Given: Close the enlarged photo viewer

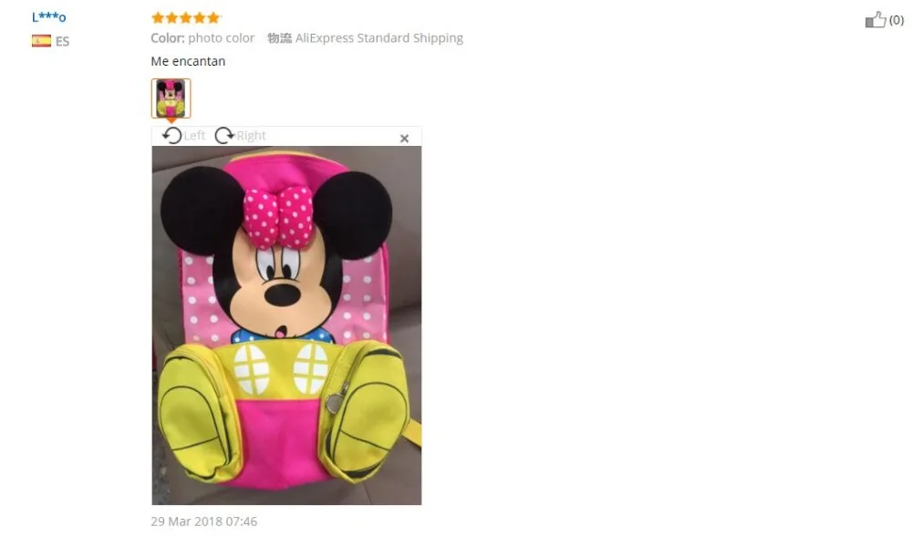Looking at the screenshot, I should pos(404,139).
